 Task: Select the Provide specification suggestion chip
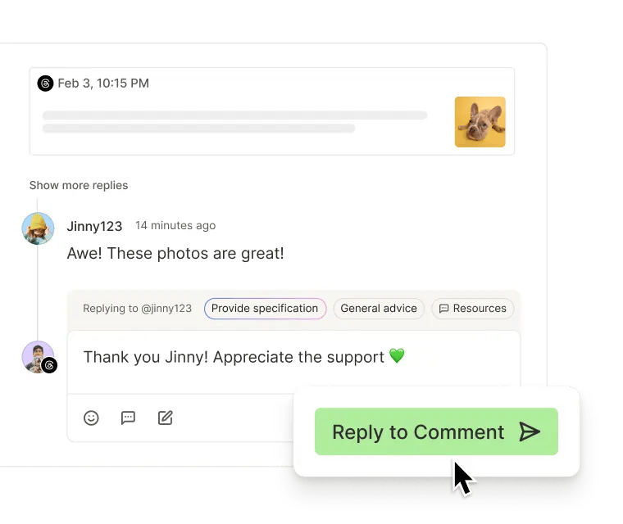[265, 309]
